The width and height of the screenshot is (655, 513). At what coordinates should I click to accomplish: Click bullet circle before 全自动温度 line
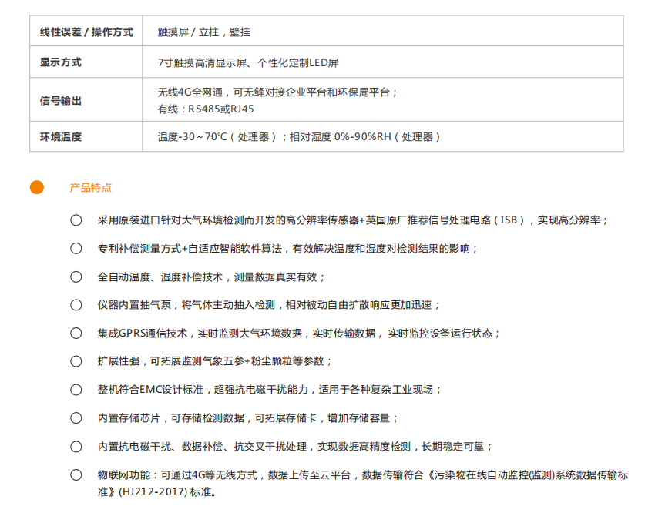[x=76, y=277]
